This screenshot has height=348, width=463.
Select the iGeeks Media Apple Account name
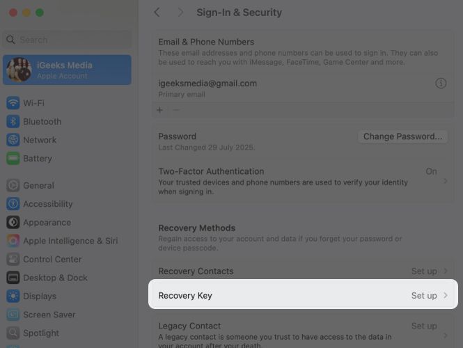point(65,65)
